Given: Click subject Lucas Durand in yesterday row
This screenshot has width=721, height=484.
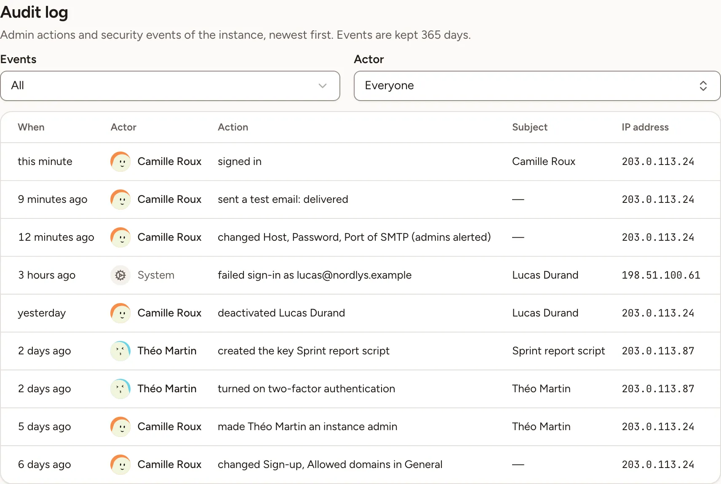Looking at the screenshot, I should (x=545, y=313).
